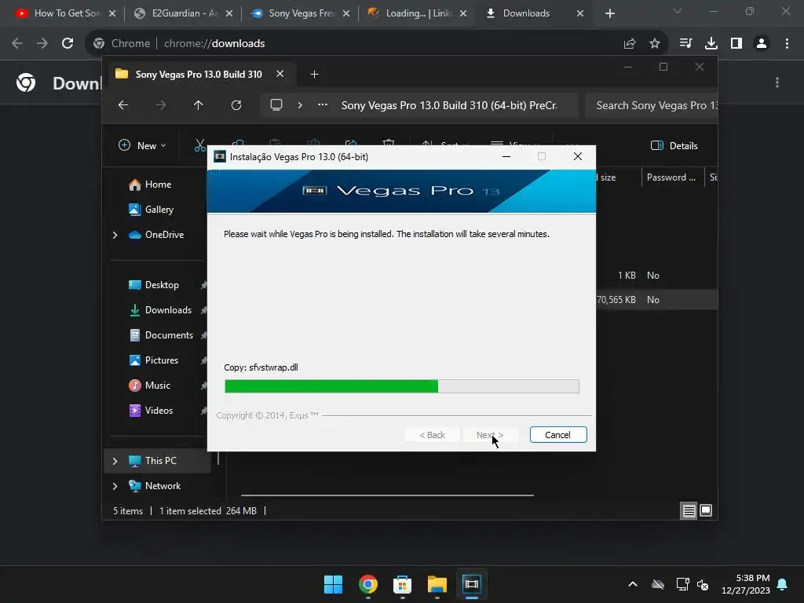
Task: Open a new Chrome tab
Action: pyautogui.click(x=609, y=13)
